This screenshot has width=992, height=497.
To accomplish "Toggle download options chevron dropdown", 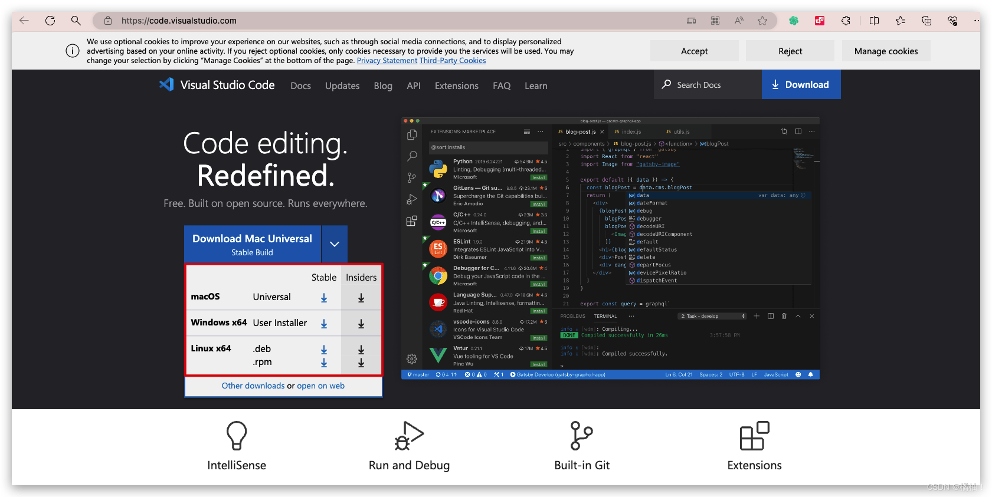I will [335, 245].
